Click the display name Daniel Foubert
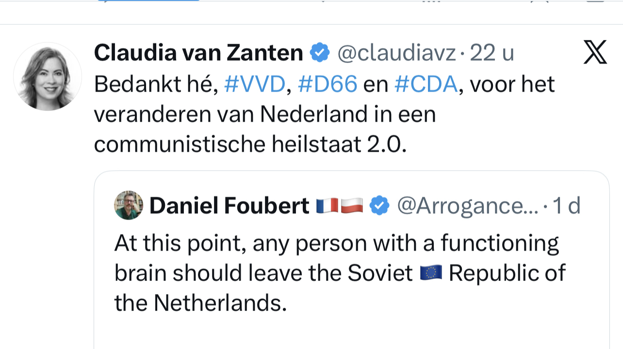 coord(230,206)
